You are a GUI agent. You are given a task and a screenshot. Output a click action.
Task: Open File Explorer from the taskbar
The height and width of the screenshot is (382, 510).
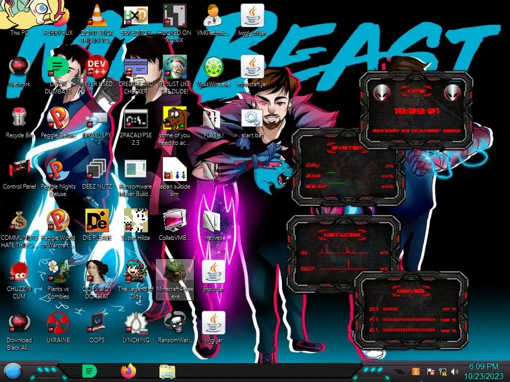coord(167,371)
